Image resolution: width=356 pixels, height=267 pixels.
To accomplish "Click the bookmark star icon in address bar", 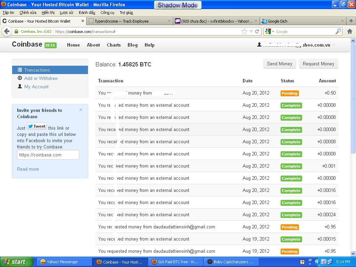I will click(244, 32).
